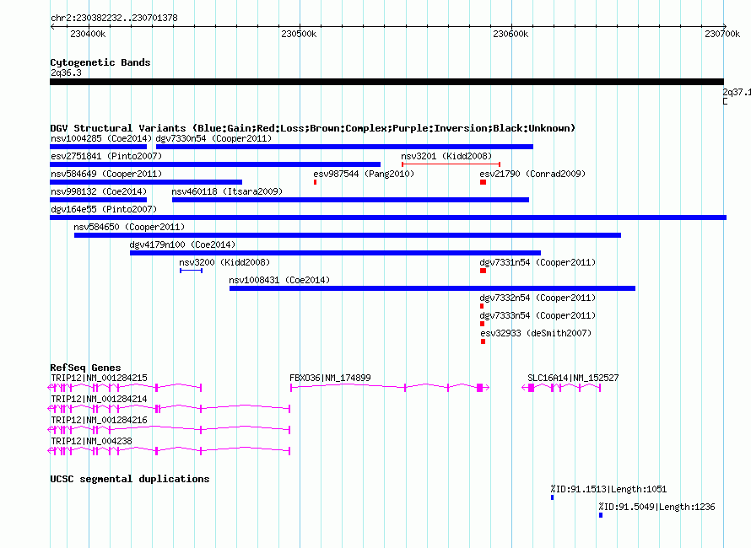Click the blue bar below esv2751841
751x548 pixels.
pyautogui.click(x=215, y=164)
